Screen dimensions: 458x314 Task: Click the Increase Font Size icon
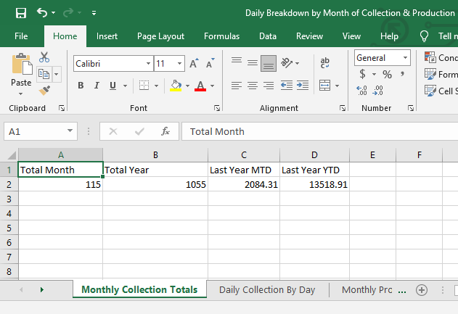point(195,64)
